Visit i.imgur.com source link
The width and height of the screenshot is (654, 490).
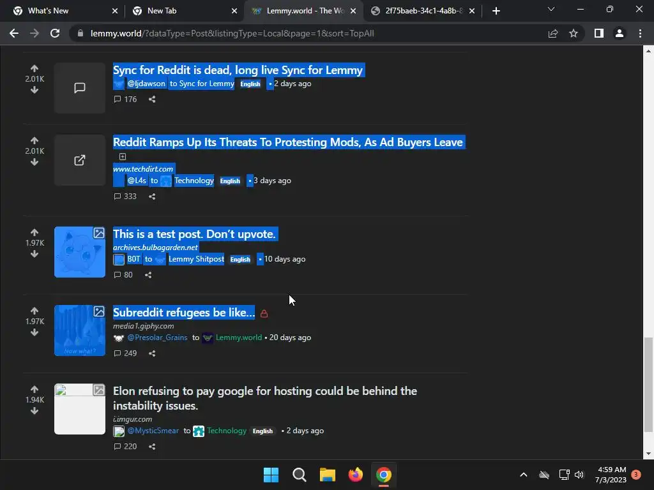(x=133, y=419)
